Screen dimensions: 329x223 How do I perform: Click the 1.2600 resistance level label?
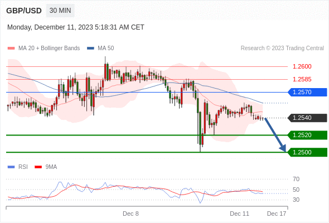(x=302, y=67)
